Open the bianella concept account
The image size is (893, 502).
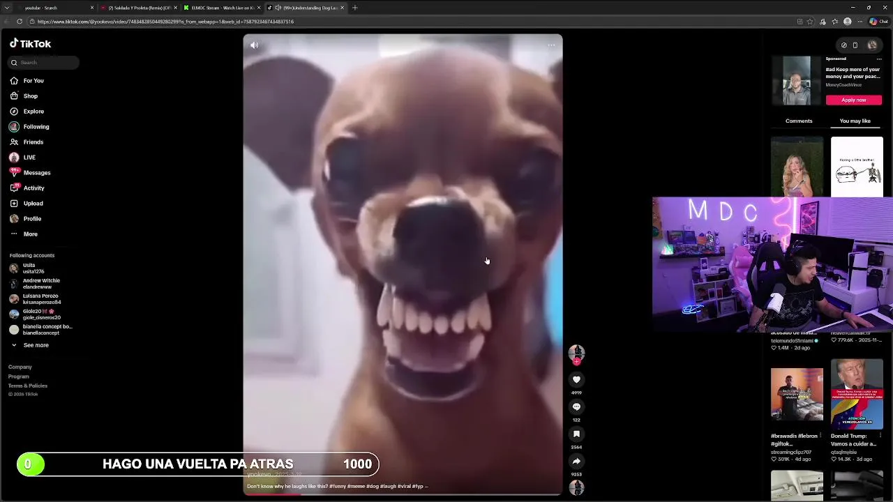point(40,330)
